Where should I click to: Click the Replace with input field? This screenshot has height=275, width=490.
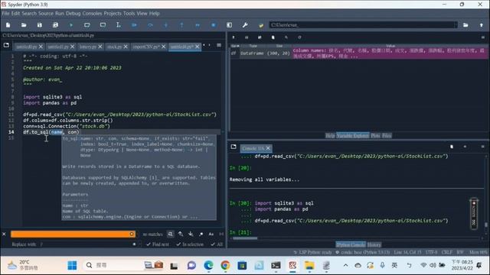[87, 244]
